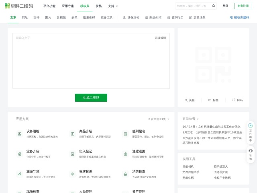Click the 登录 link
Image resolution: width=257 pixels, height=193 pixels.
[225, 6]
